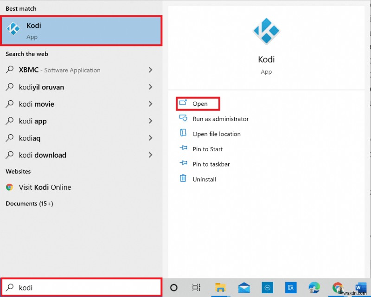371x297 pixels.
Task: Open the Documents (15+) results
Action: 29,203
